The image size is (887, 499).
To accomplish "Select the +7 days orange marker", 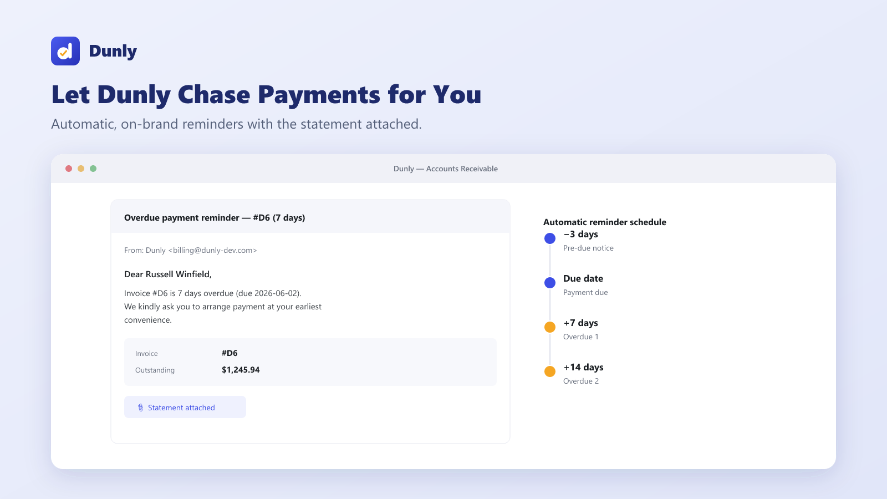I will point(550,327).
